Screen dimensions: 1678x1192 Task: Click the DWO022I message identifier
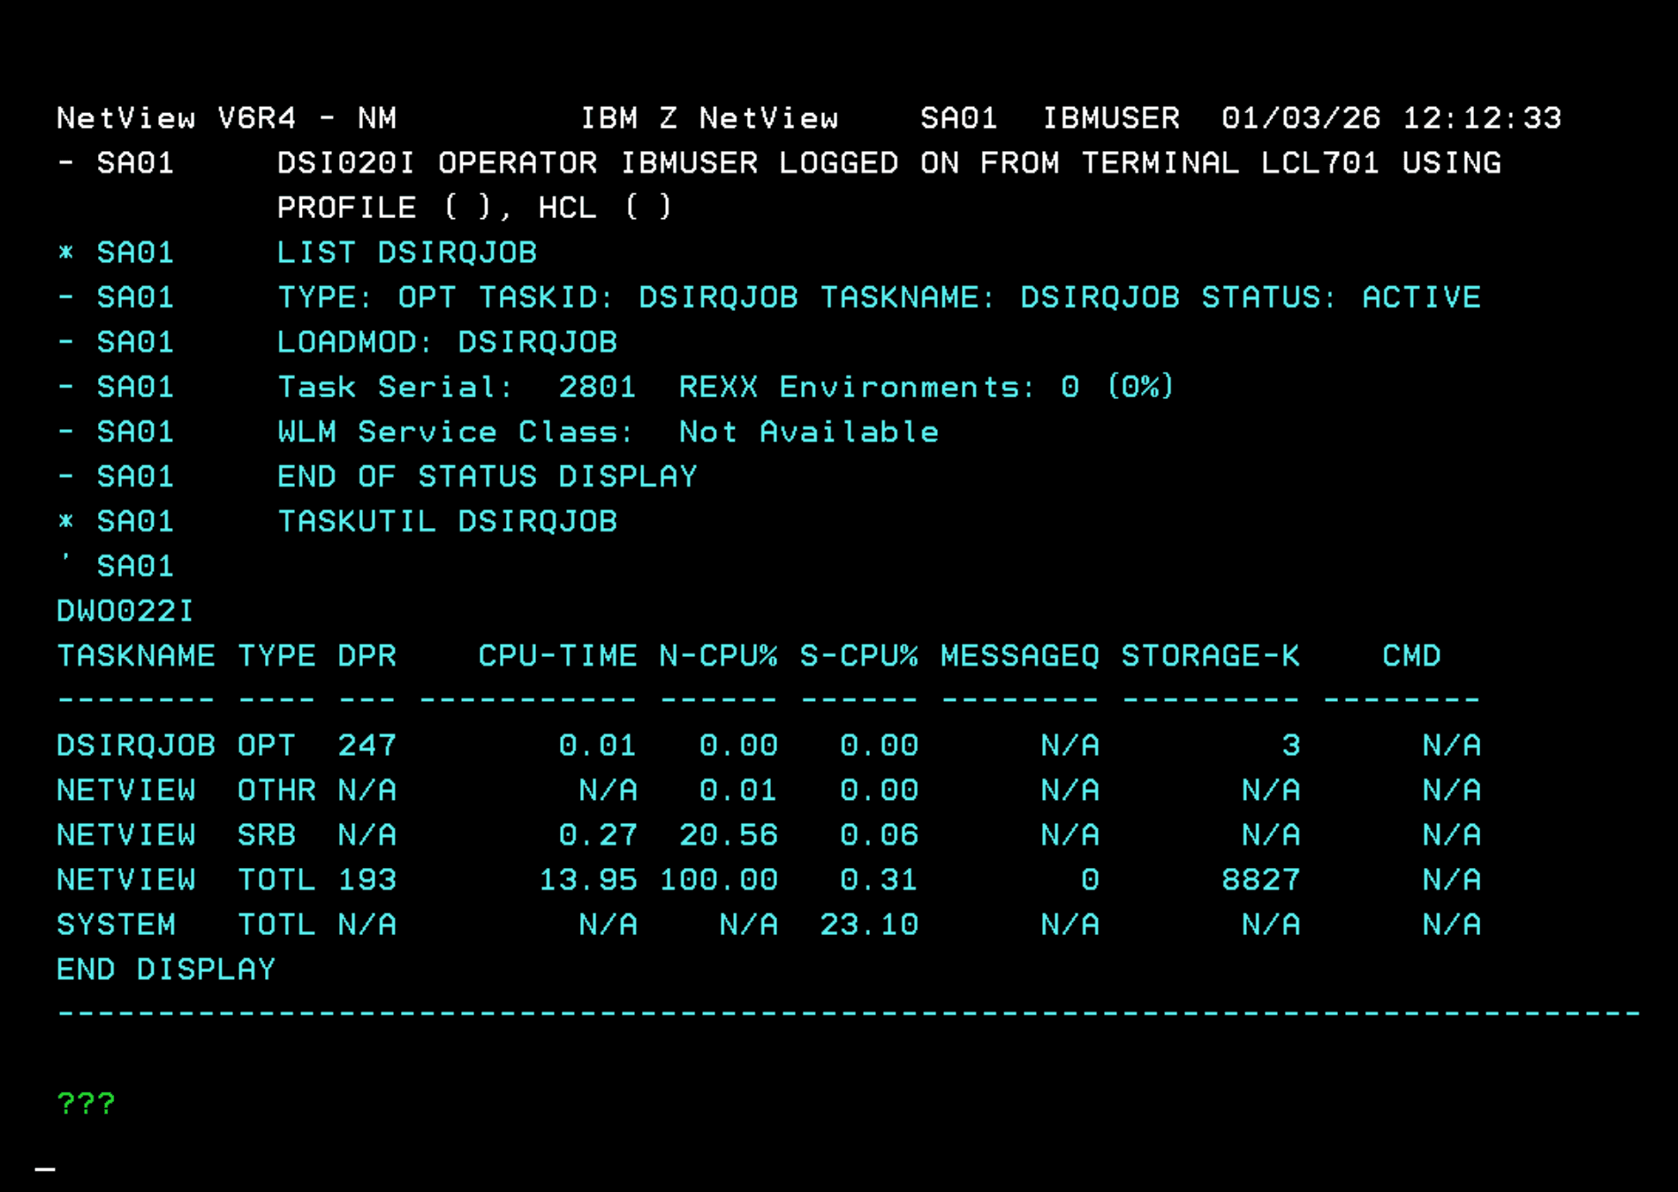[x=125, y=611]
